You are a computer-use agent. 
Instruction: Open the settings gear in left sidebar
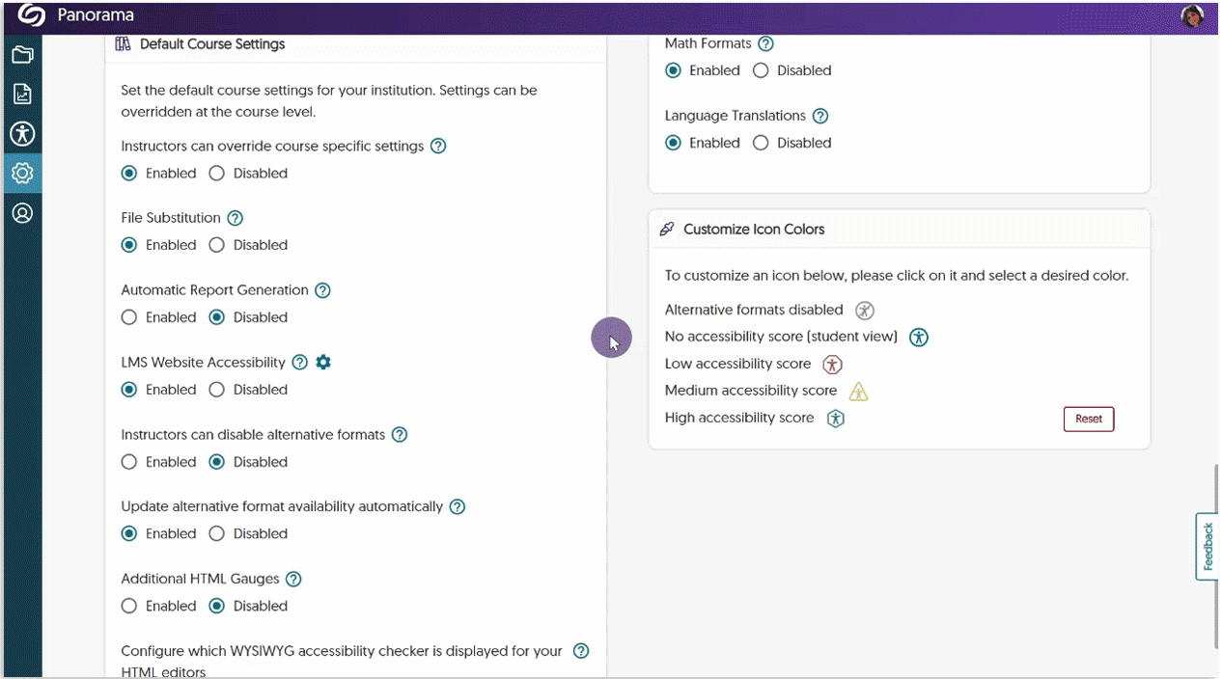point(22,174)
